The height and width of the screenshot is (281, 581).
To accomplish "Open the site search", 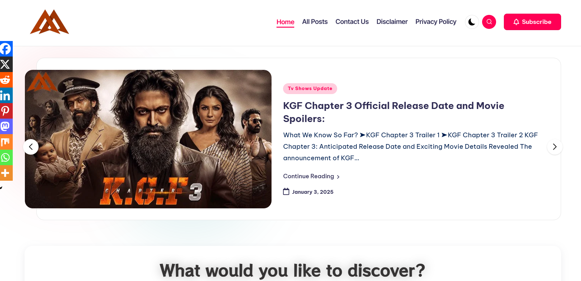I will click(x=489, y=22).
